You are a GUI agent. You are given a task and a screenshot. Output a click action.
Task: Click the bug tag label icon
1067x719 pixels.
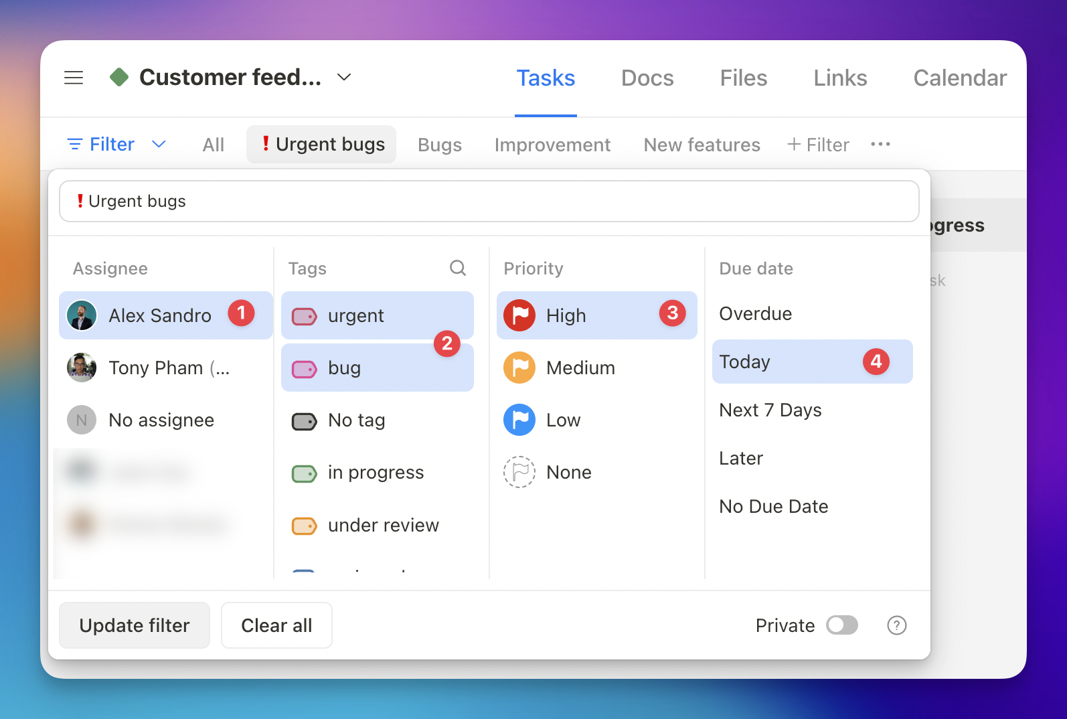305,369
